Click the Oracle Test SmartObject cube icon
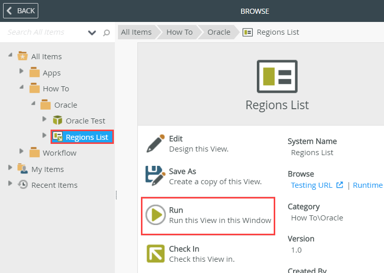Screen dimensions: 384x273 point(58,120)
